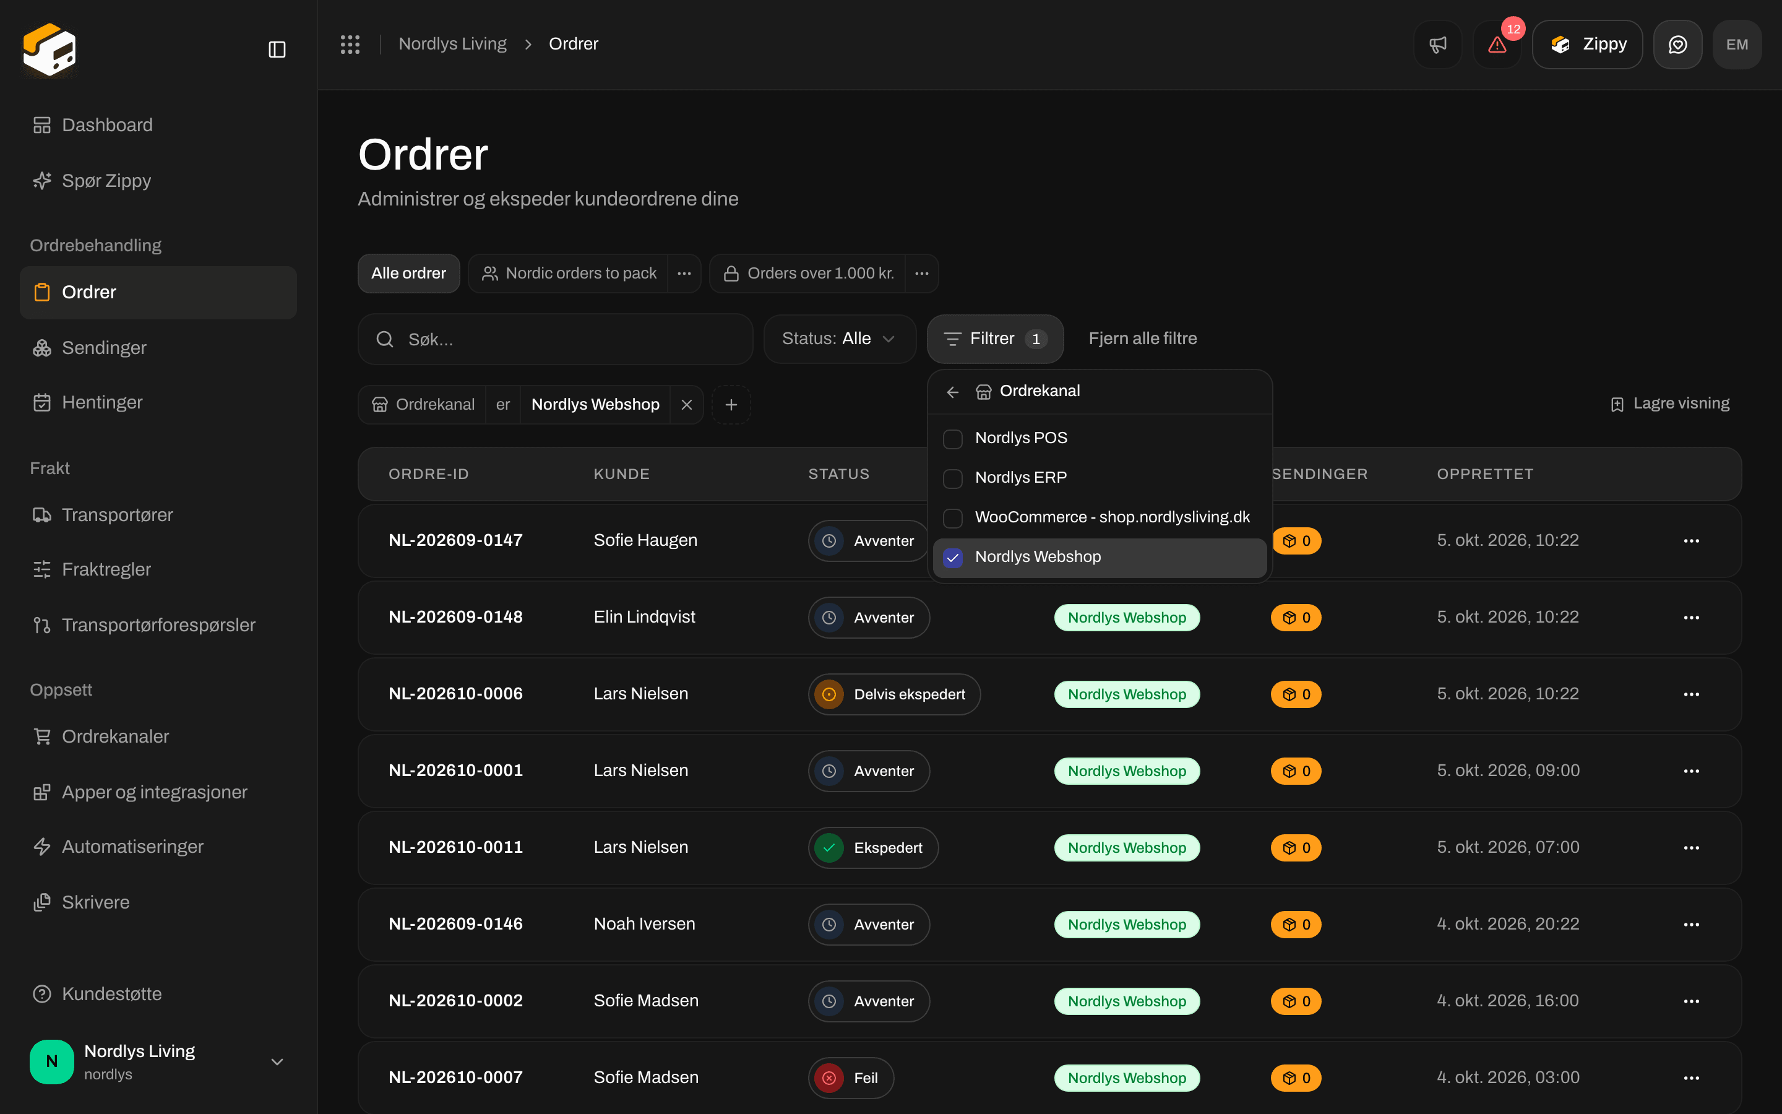
Task: Collapse the sidebar panel icon
Action: coord(277,50)
